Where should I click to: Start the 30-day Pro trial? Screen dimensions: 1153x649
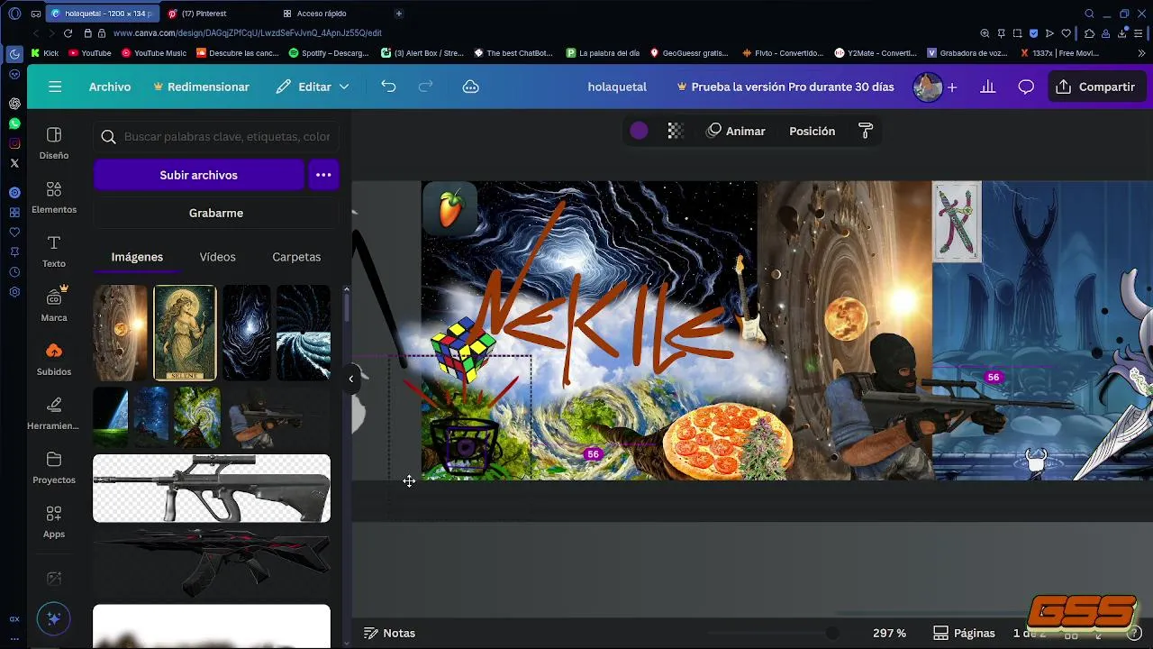tap(785, 87)
